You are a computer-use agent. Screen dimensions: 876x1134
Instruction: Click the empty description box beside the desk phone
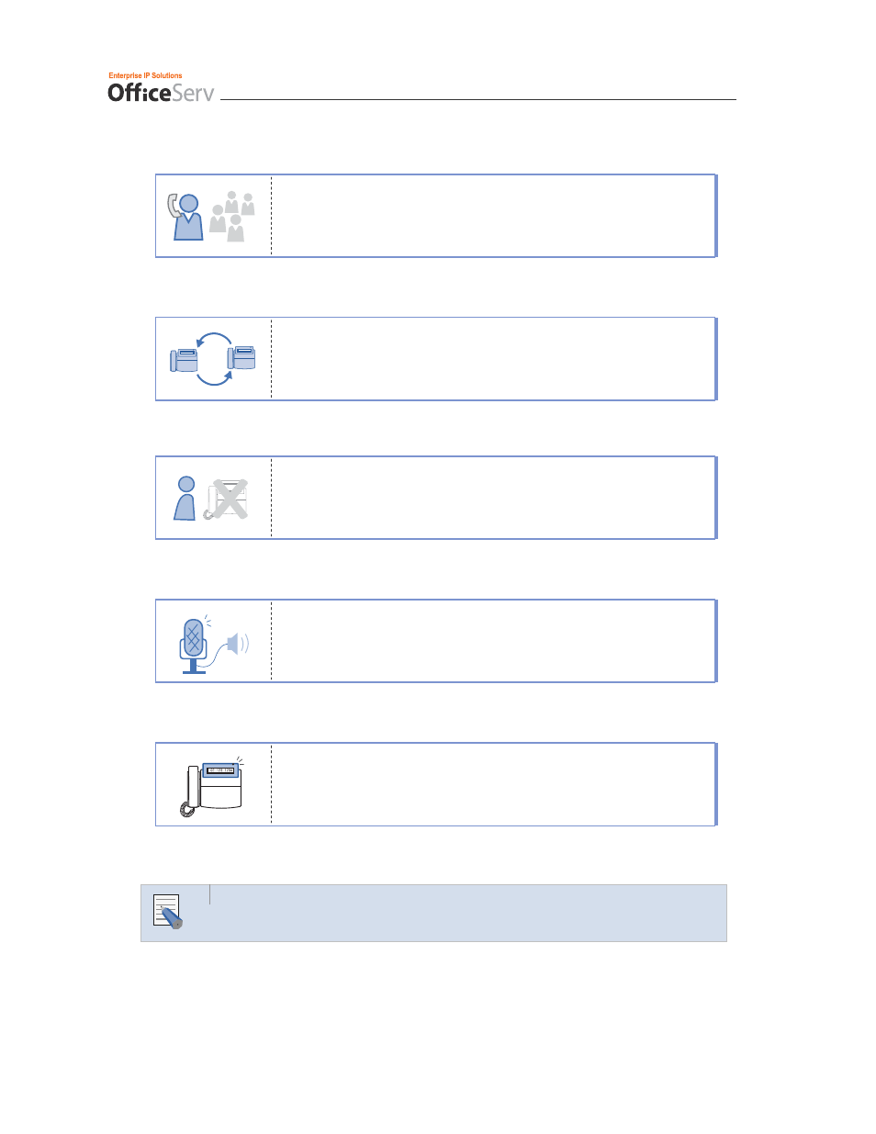493,784
